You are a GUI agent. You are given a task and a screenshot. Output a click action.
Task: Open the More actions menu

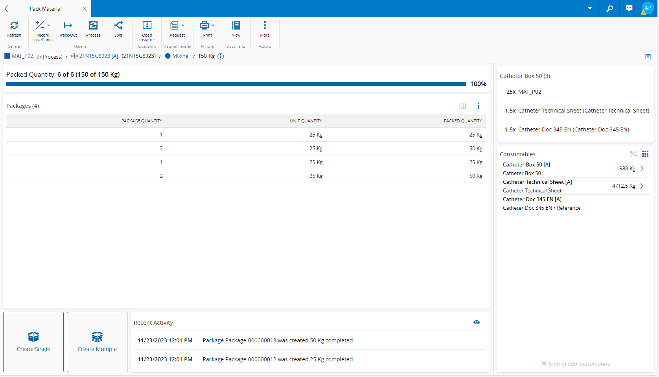click(x=265, y=26)
